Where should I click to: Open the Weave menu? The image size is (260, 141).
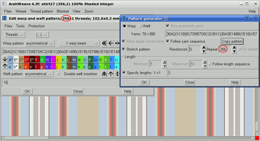coord(21,11)
